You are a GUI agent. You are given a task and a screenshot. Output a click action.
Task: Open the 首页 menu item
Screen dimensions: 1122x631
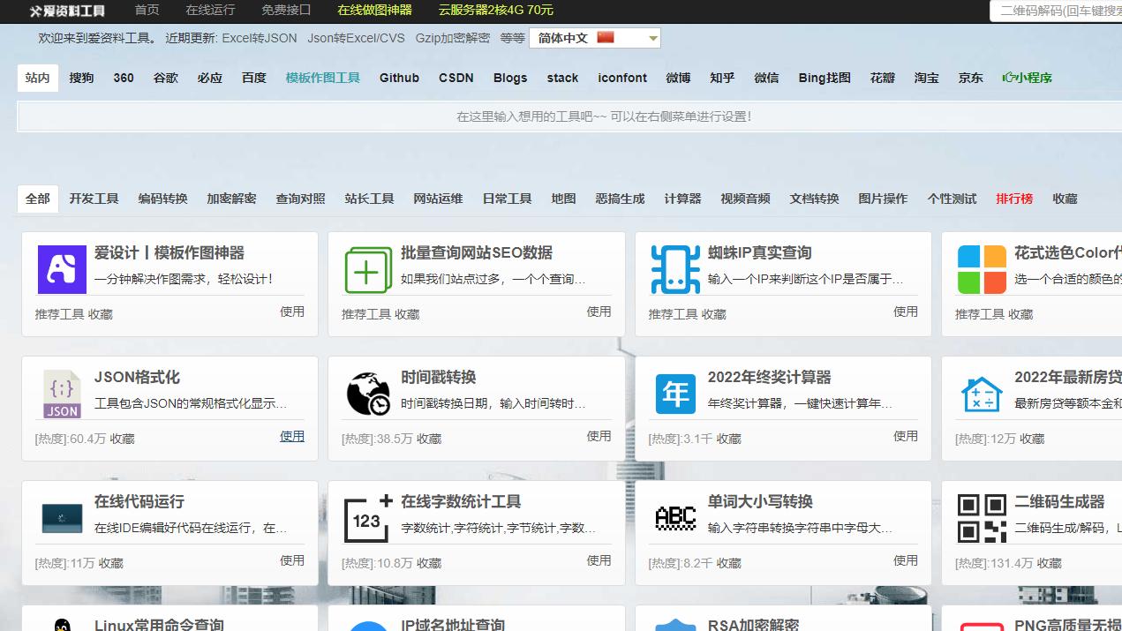tap(147, 11)
